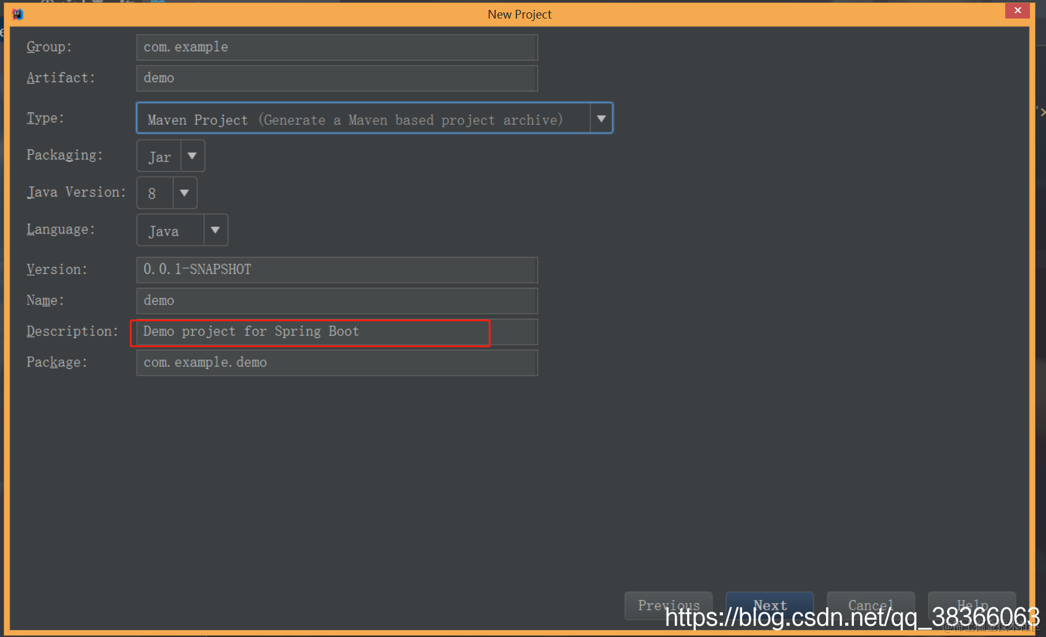Click the Java Version label
The width and height of the screenshot is (1046, 637).
[x=76, y=192]
